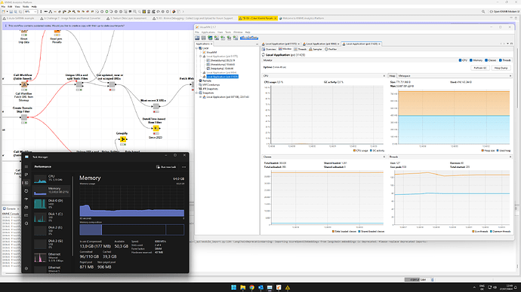The height and width of the screenshot is (292, 521).
Task: Open Task Manager settings gear icon
Action: [x=26, y=269]
